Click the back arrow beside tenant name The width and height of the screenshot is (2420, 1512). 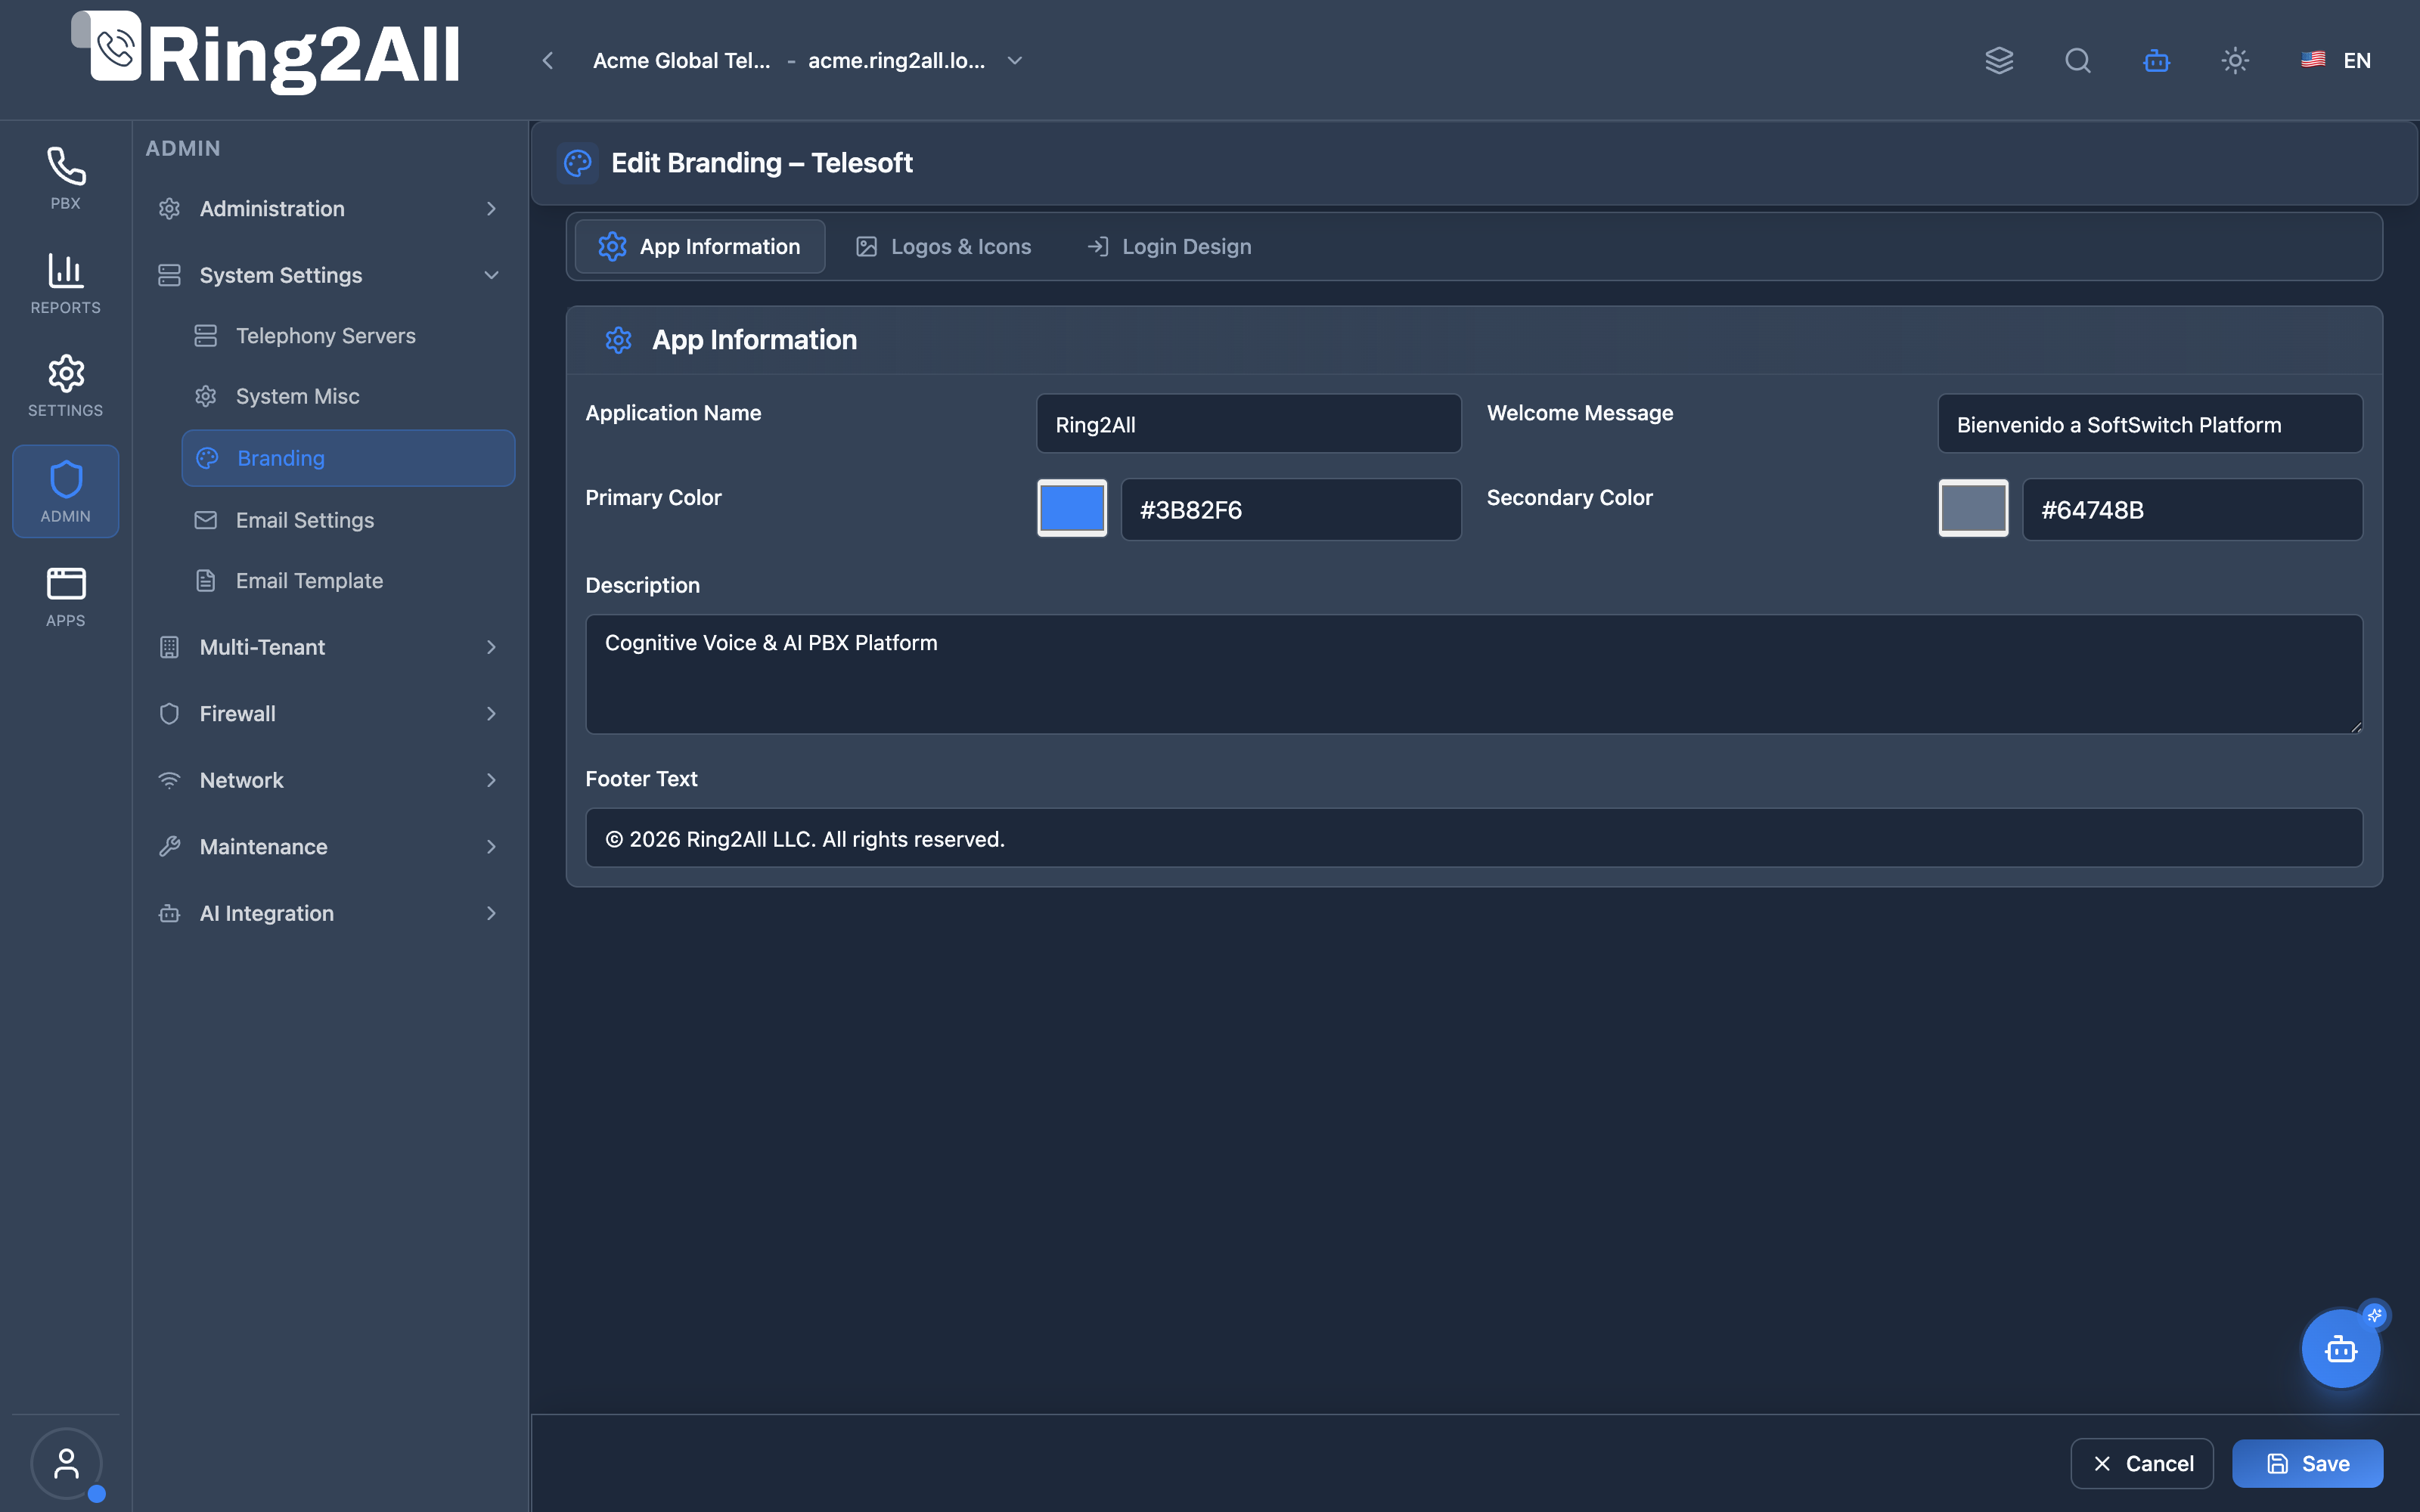click(x=547, y=60)
